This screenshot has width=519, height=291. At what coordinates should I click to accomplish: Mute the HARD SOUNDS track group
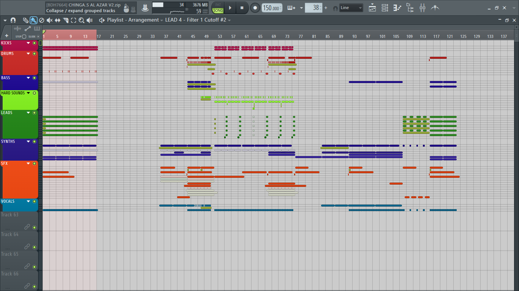(34, 93)
